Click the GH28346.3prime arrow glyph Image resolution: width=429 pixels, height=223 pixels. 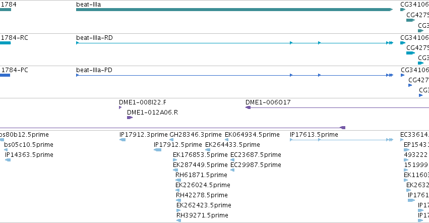coord(171,140)
